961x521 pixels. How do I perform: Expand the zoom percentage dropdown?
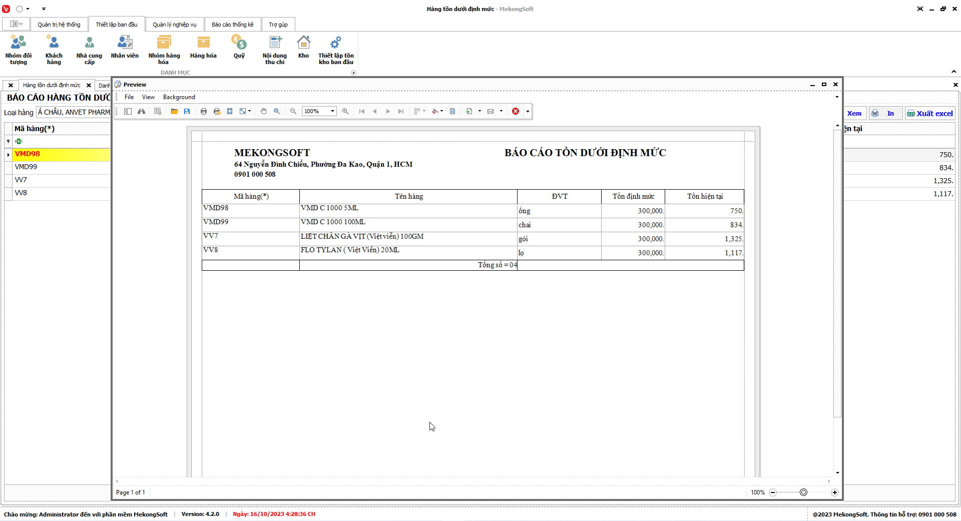coord(332,111)
